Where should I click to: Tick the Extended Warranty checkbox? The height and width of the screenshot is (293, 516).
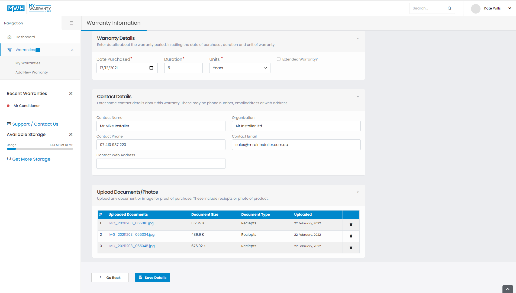point(279,59)
